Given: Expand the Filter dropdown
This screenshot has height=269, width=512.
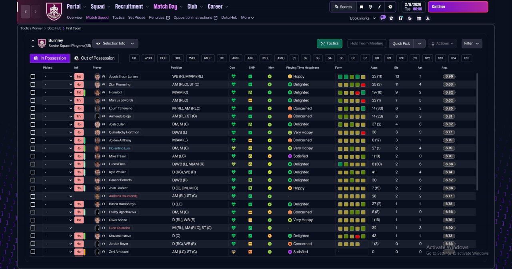Looking at the screenshot, I should point(472,44).
